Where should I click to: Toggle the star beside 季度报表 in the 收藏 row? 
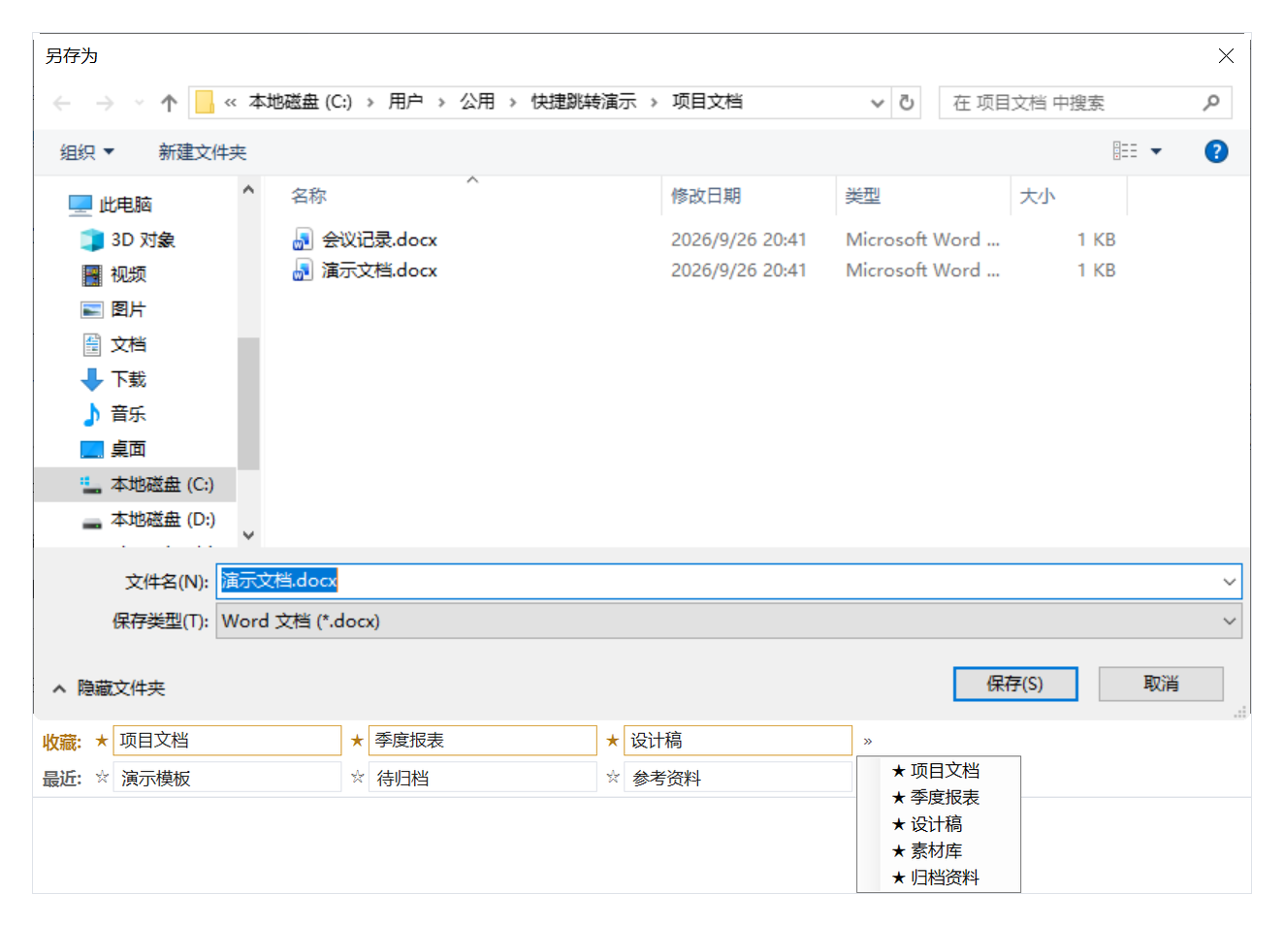(357, 741)
